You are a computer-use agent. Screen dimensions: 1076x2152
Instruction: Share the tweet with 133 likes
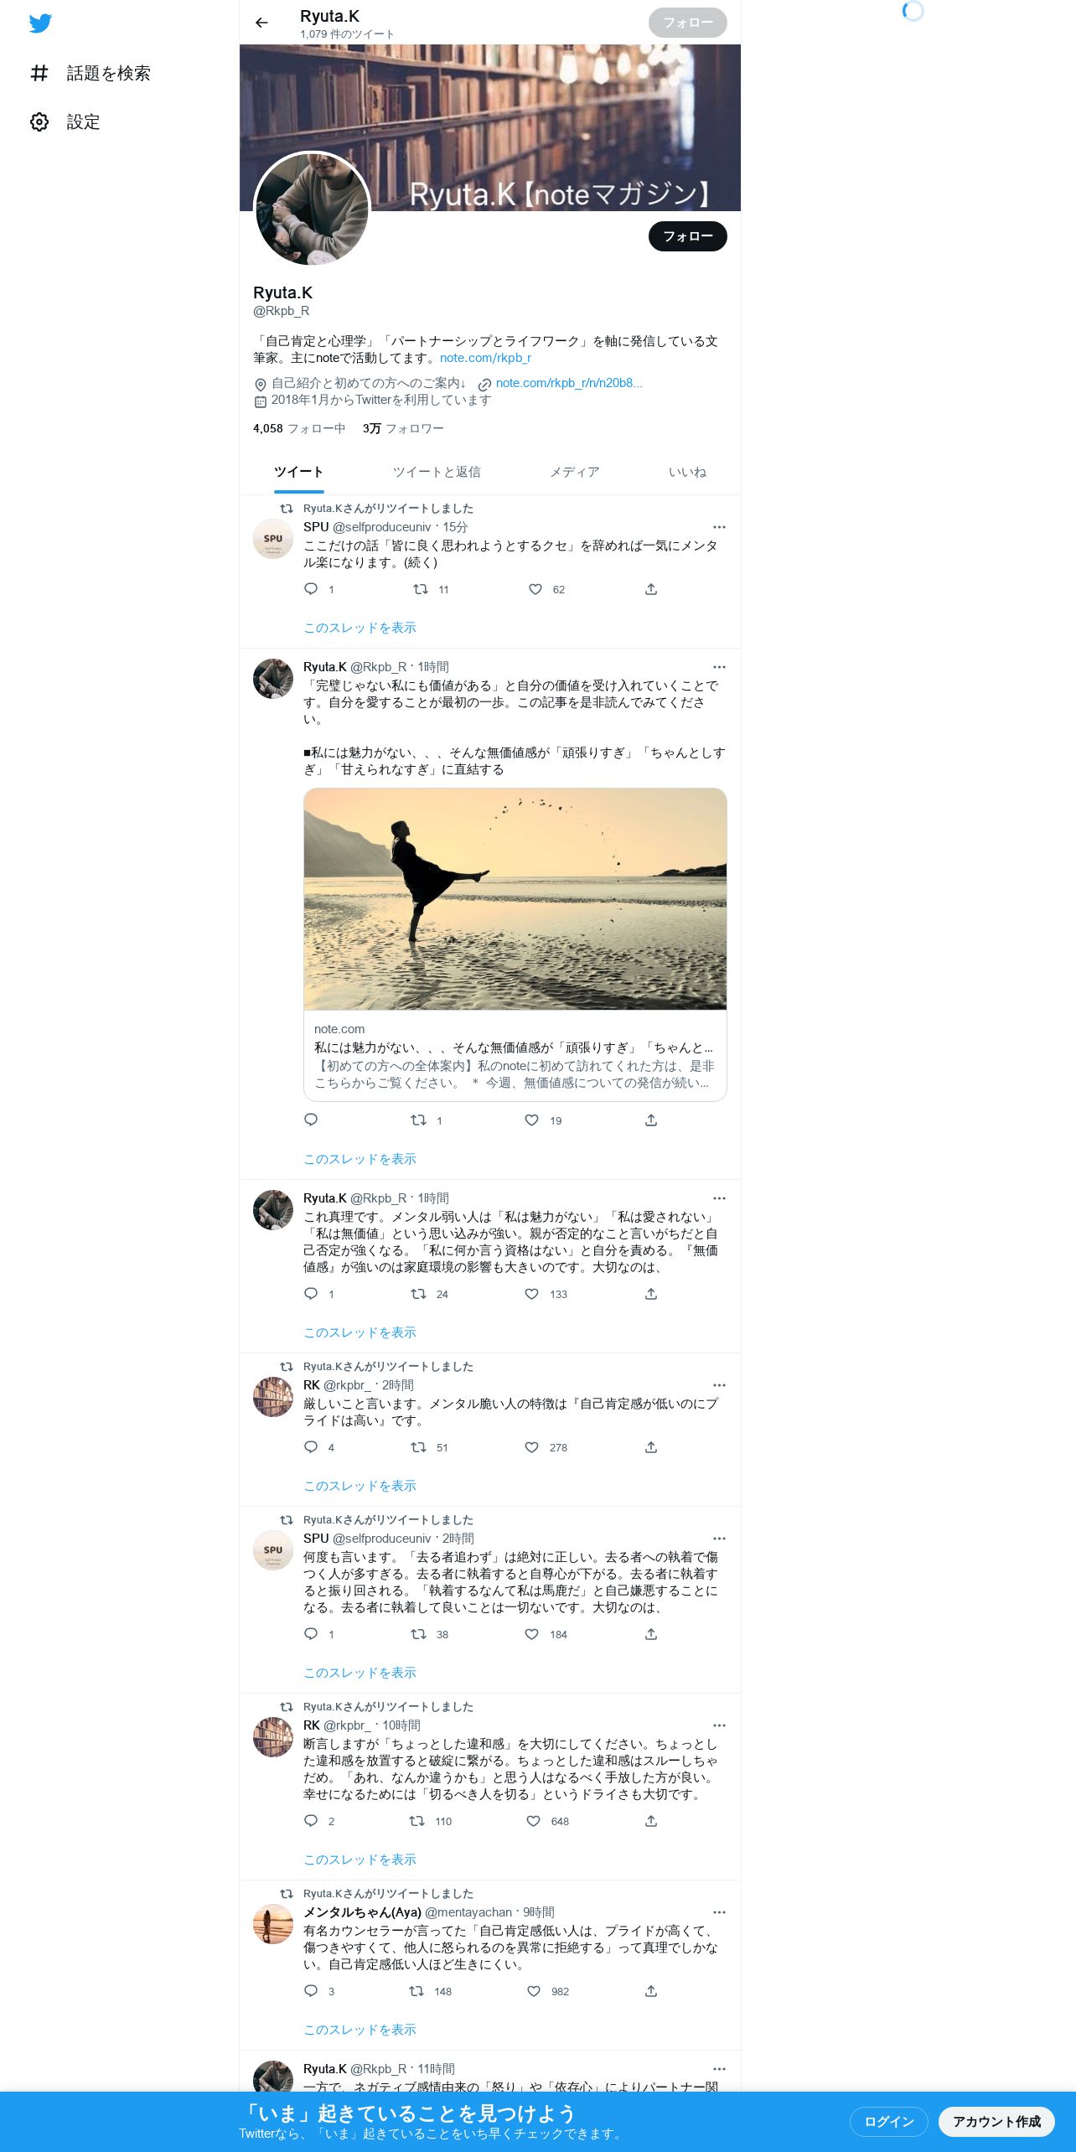coord(651,1294)
